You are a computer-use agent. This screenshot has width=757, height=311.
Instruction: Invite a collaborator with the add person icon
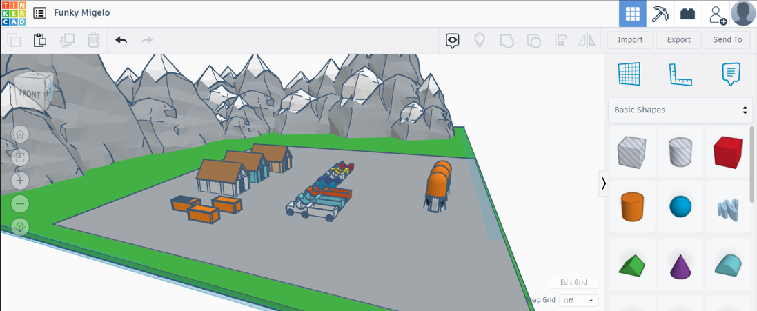(716, 14)
